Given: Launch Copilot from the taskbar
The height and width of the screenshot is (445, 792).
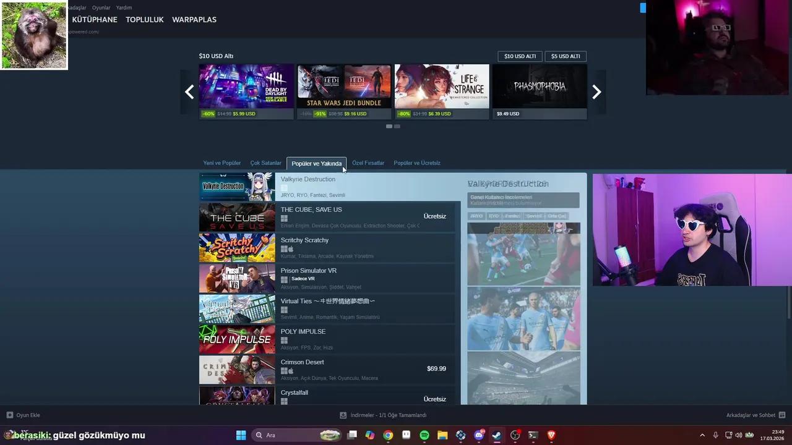Looking at the screenshot, I should 370,435.
